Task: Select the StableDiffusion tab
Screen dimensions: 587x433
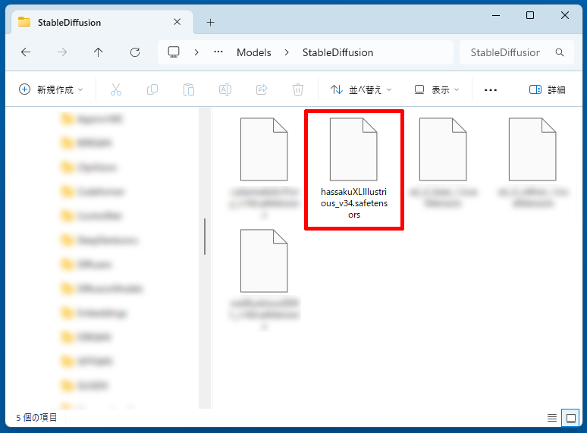Action: (102, 23)
